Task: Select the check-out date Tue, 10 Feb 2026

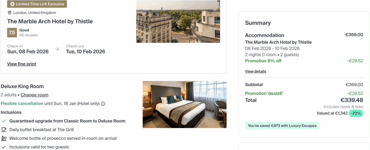Action: tap(85, 51)
